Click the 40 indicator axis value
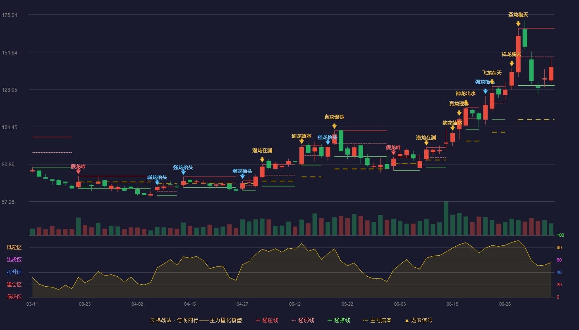This screenshot has height=330, width=579. click(x=559, y=273)
